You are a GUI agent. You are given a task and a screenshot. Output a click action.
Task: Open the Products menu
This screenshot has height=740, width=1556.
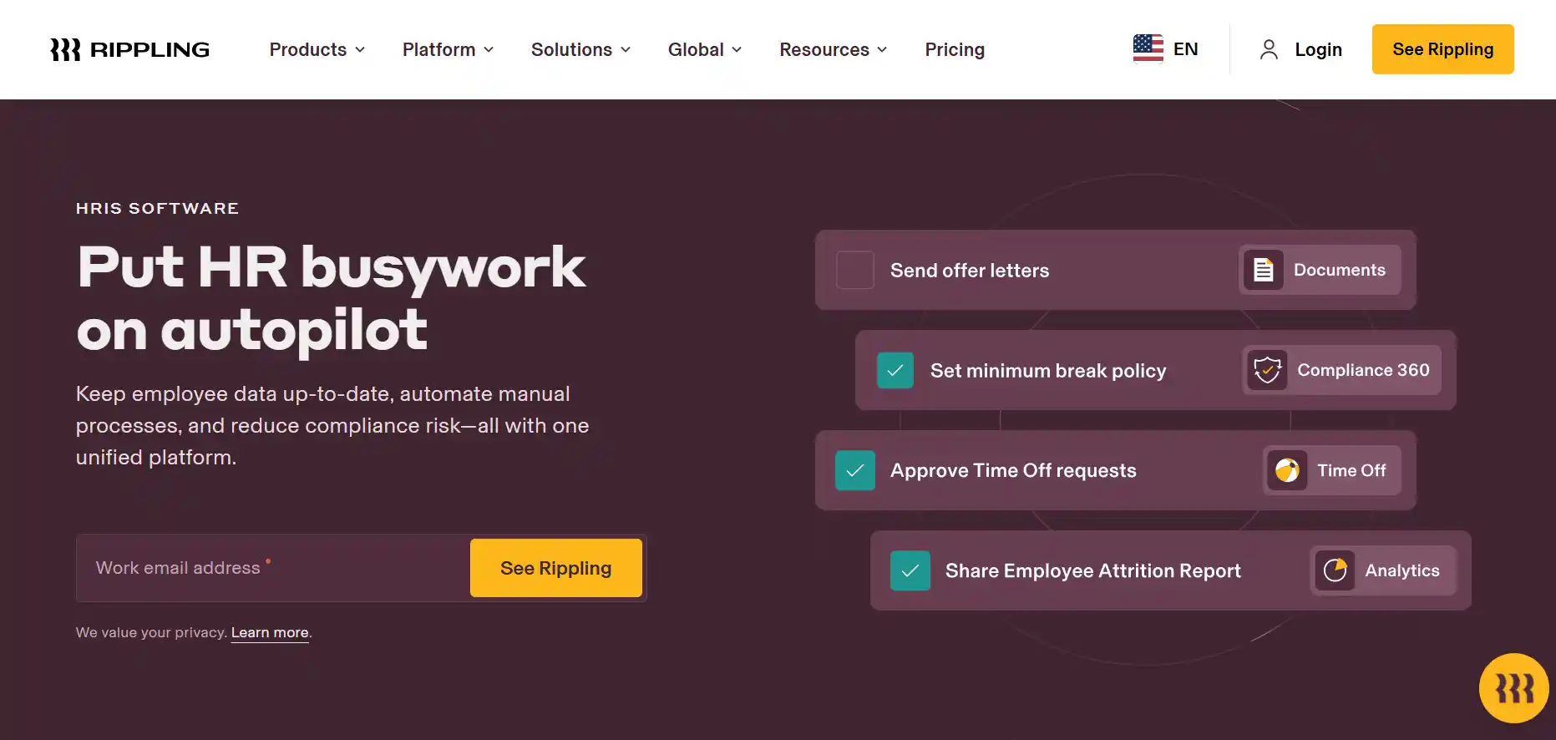tap(317, 49)
